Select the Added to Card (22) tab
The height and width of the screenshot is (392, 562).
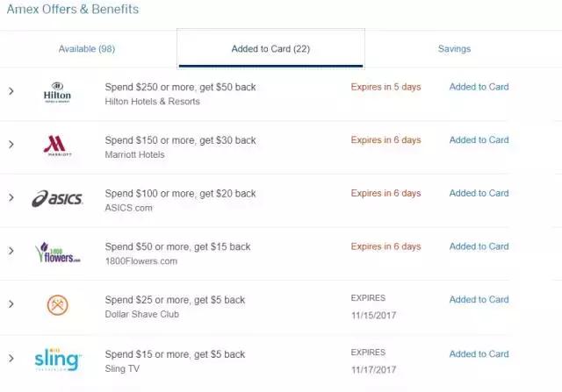[270, 49]
